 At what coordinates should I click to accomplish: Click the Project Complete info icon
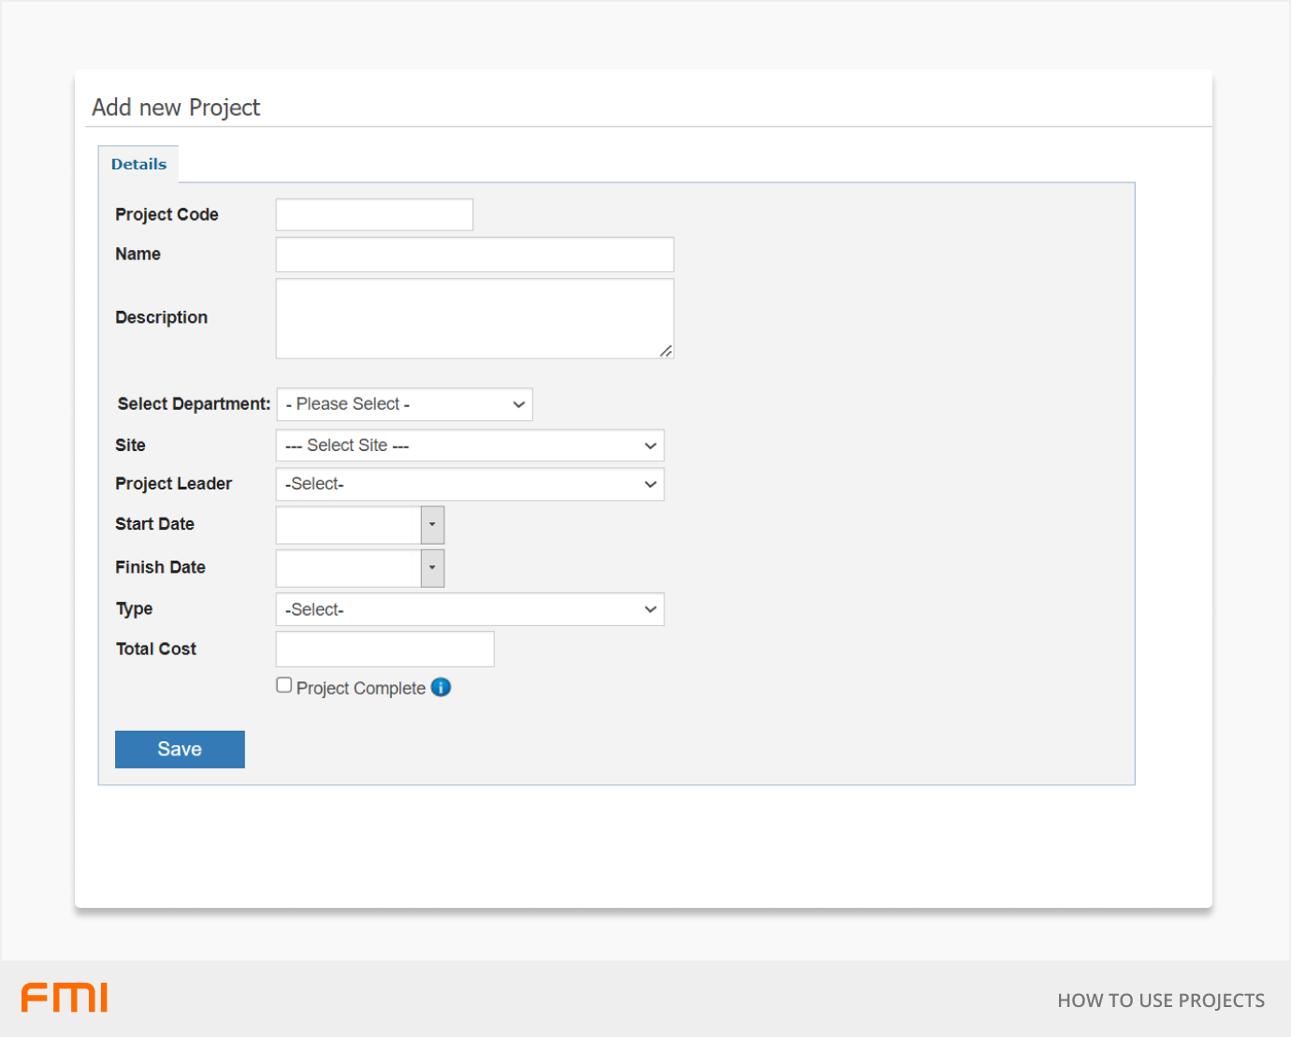[x=441, y=687]
